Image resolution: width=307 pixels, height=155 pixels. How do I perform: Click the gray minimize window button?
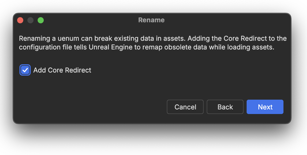coord(30,20)
